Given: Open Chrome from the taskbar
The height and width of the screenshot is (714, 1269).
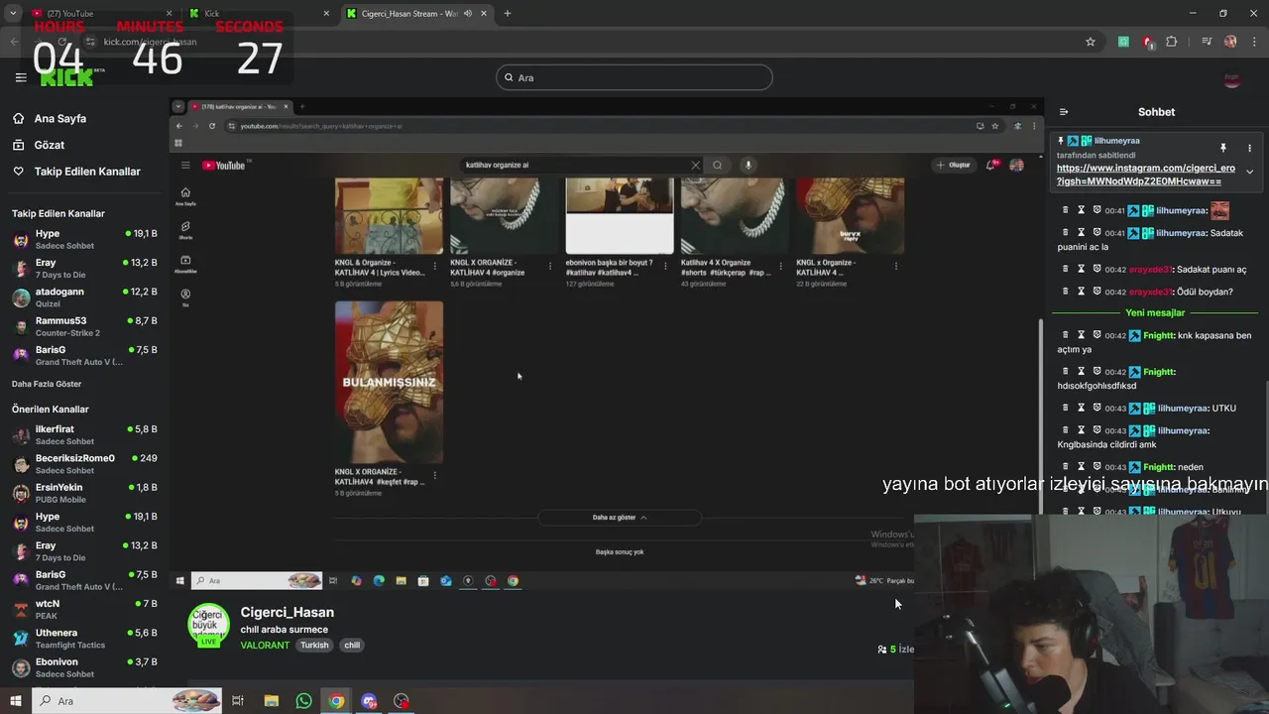Looking at the screenshot, I should 336,701.
